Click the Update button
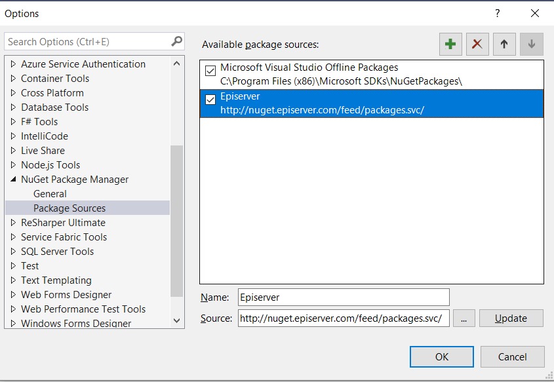 [511, 318]
